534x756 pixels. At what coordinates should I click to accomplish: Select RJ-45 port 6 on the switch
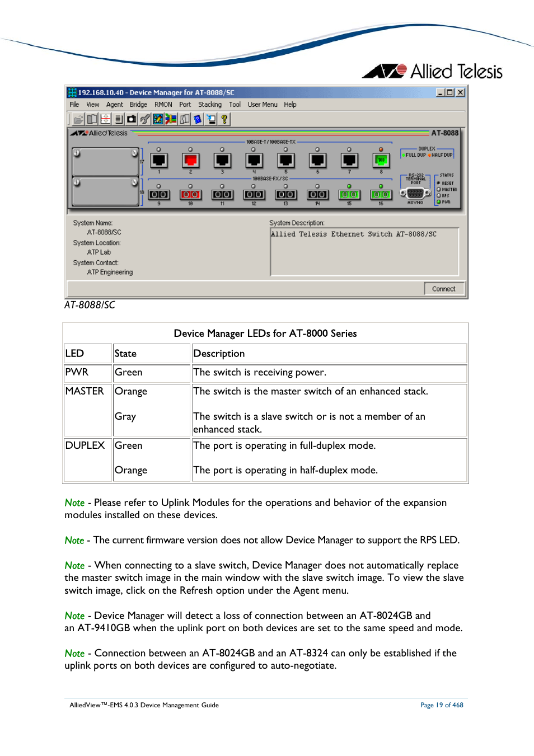pos(317,161)
